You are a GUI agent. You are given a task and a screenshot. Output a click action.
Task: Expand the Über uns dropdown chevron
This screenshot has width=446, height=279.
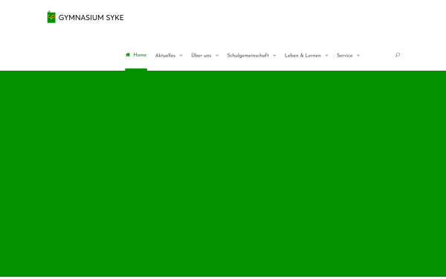(x=217, y=56)
